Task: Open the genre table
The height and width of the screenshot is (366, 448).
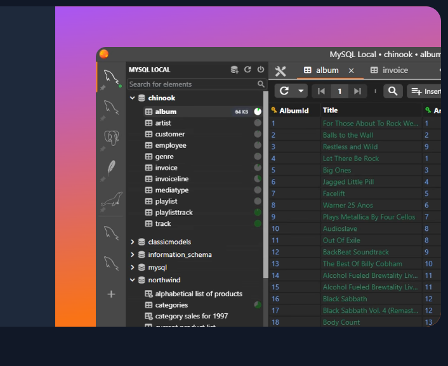Action: (202, 156)
